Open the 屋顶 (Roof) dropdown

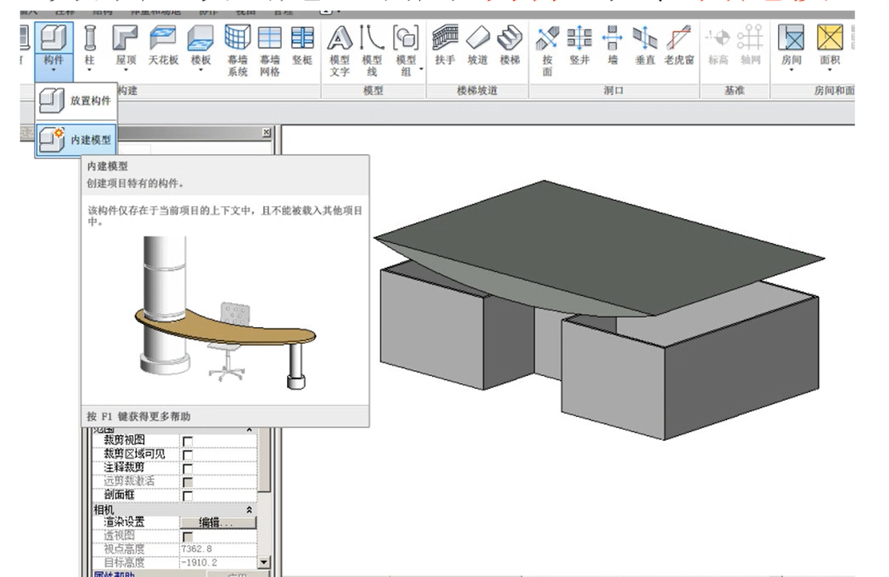[x=125, y=70]
